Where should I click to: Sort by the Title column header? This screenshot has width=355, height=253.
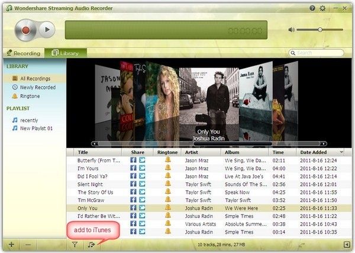(x=98, y=152)
